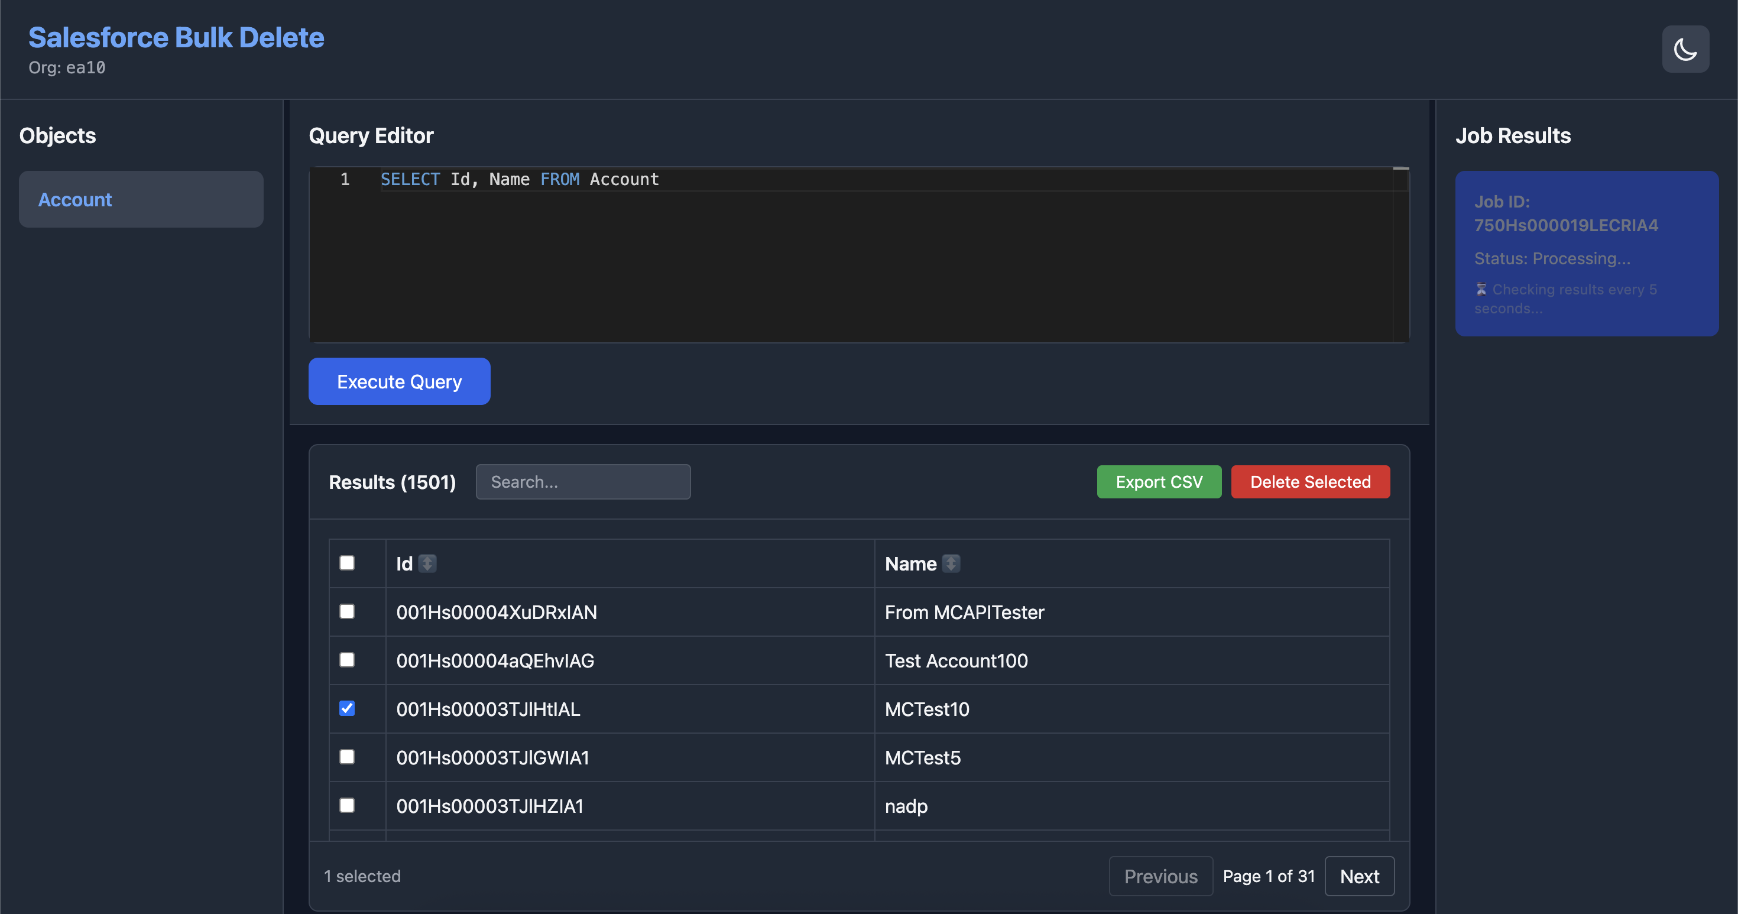Viewport: 1738px width, 914px height.
Task: Open the Salesforce Bulk Delete title link
Action: 176,38
